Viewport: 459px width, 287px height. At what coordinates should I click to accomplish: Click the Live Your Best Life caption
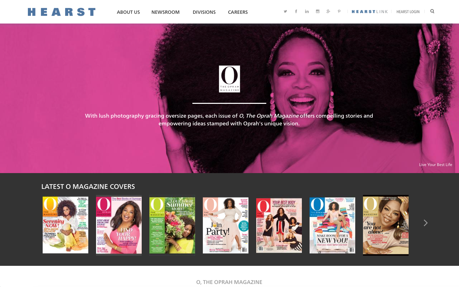pyautogui.click(x=435, y=165)
